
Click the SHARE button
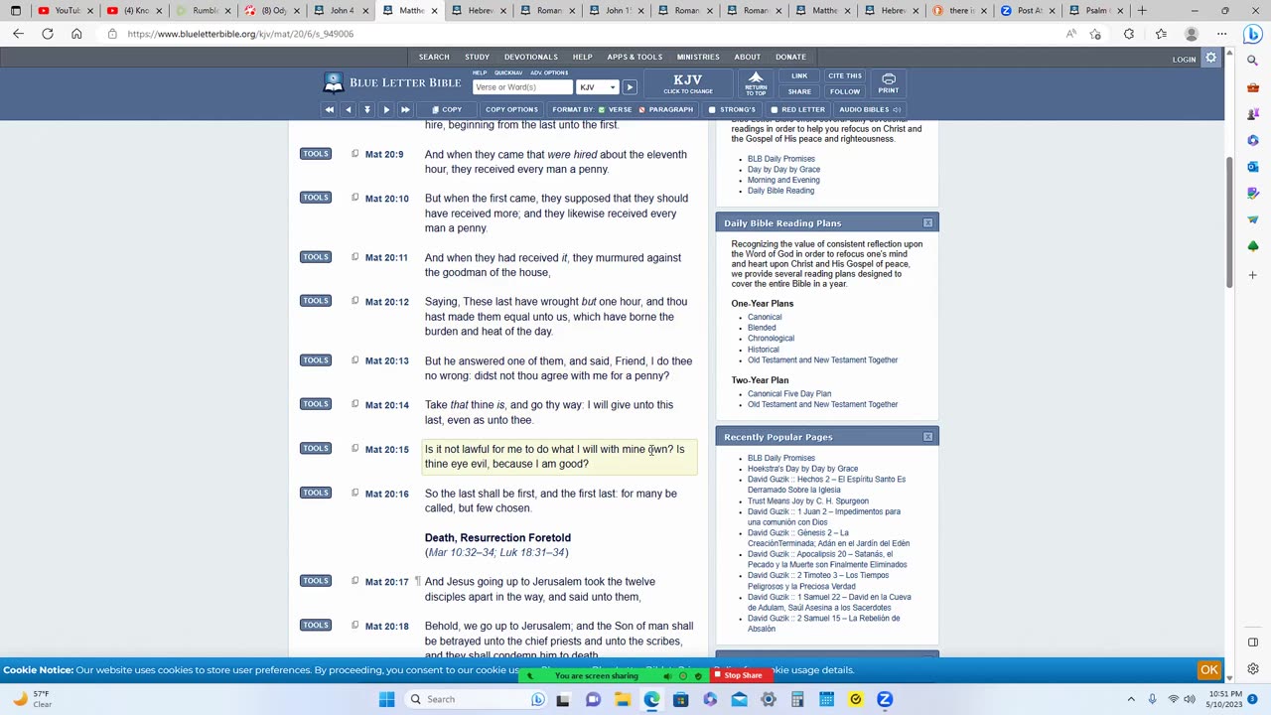pyautogui.click(x=799, y=91)
